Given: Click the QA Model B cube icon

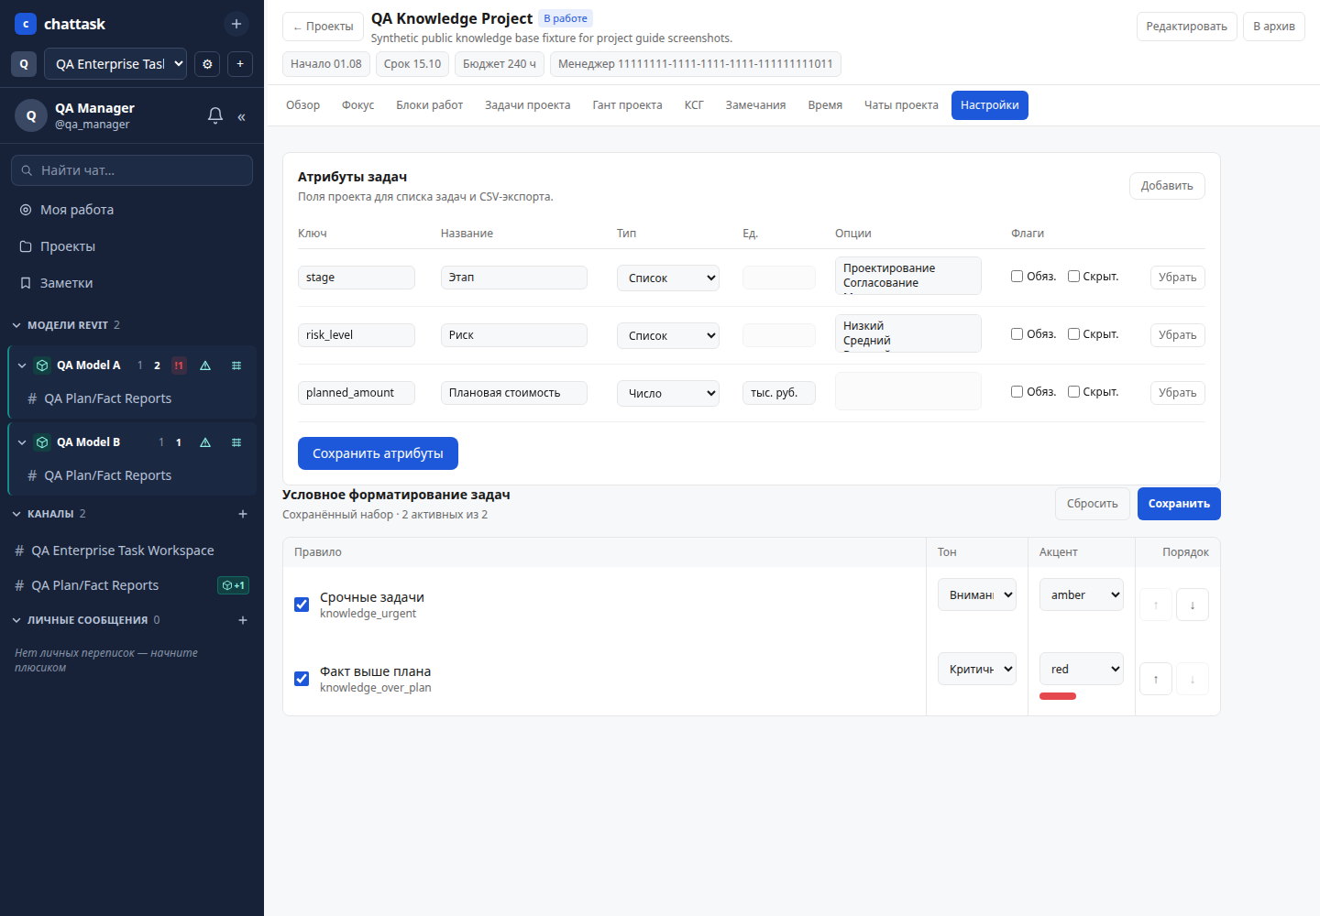Looking at the screenshot, I should point(42,442).
